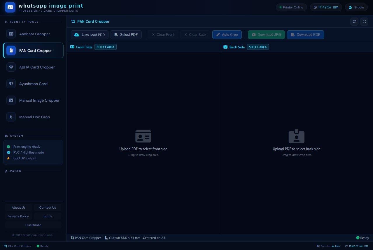The width and height of the screenshot is (373, 250).
Task: Click Front Side SELECT AREA button
Action: pos(106,47)
